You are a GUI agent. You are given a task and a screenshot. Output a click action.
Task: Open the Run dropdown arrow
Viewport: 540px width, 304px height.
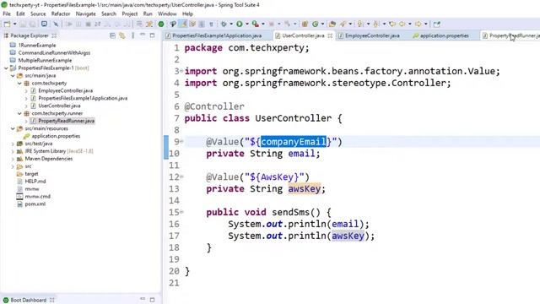[x=246, y=24]
